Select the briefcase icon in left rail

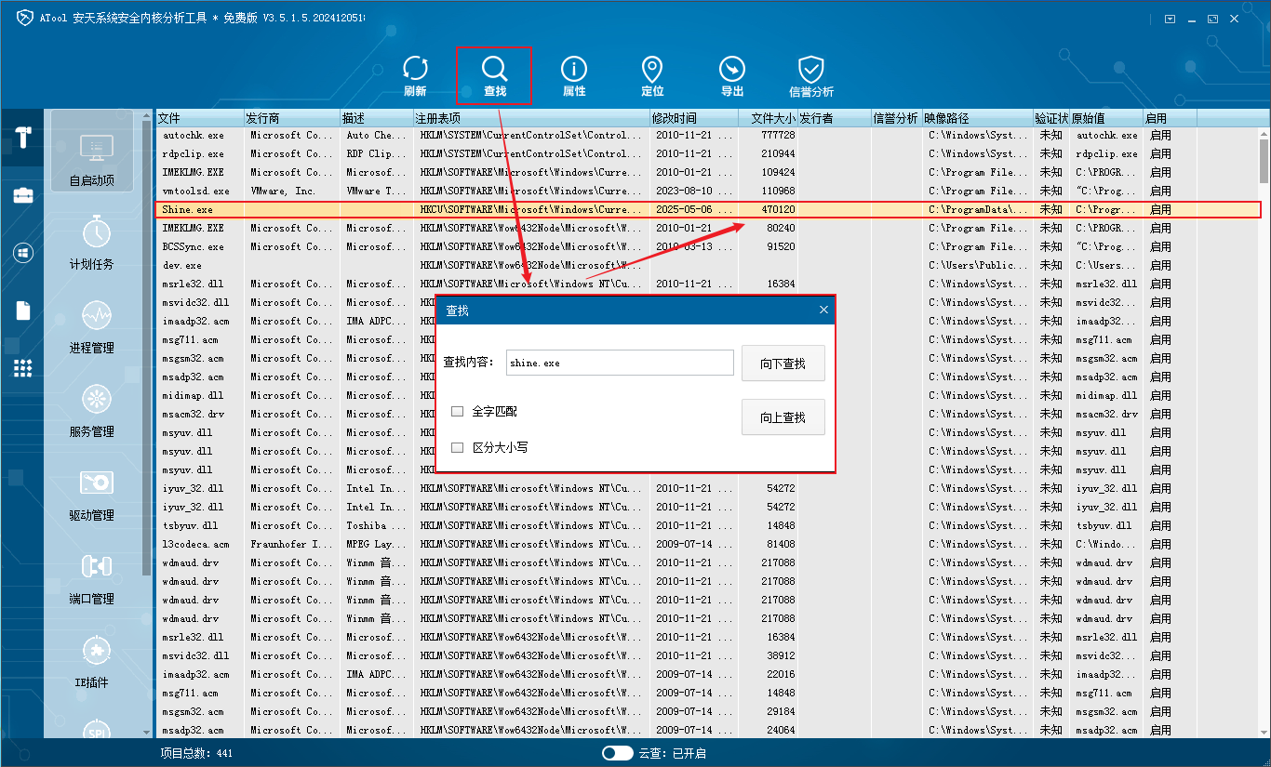(23, 195)
